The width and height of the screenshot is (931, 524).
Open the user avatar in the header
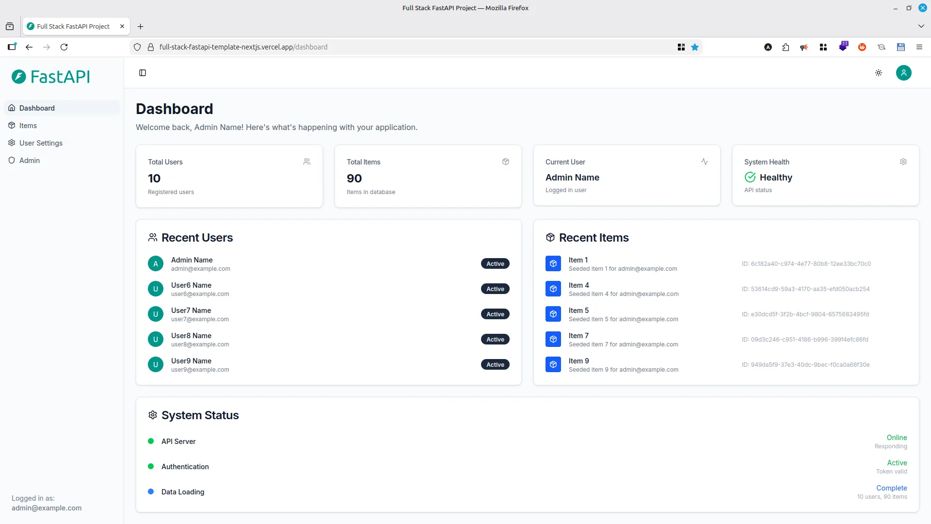coord(903,73)
